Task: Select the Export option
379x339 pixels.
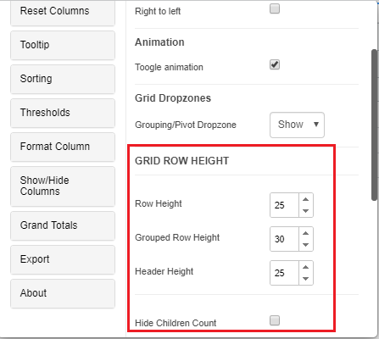Action: tap(63, 259)
